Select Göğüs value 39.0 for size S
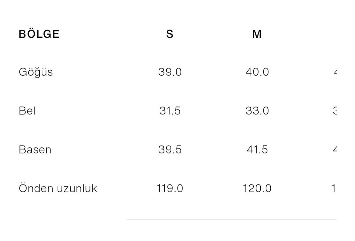355x241 pixels. (170, 72)
